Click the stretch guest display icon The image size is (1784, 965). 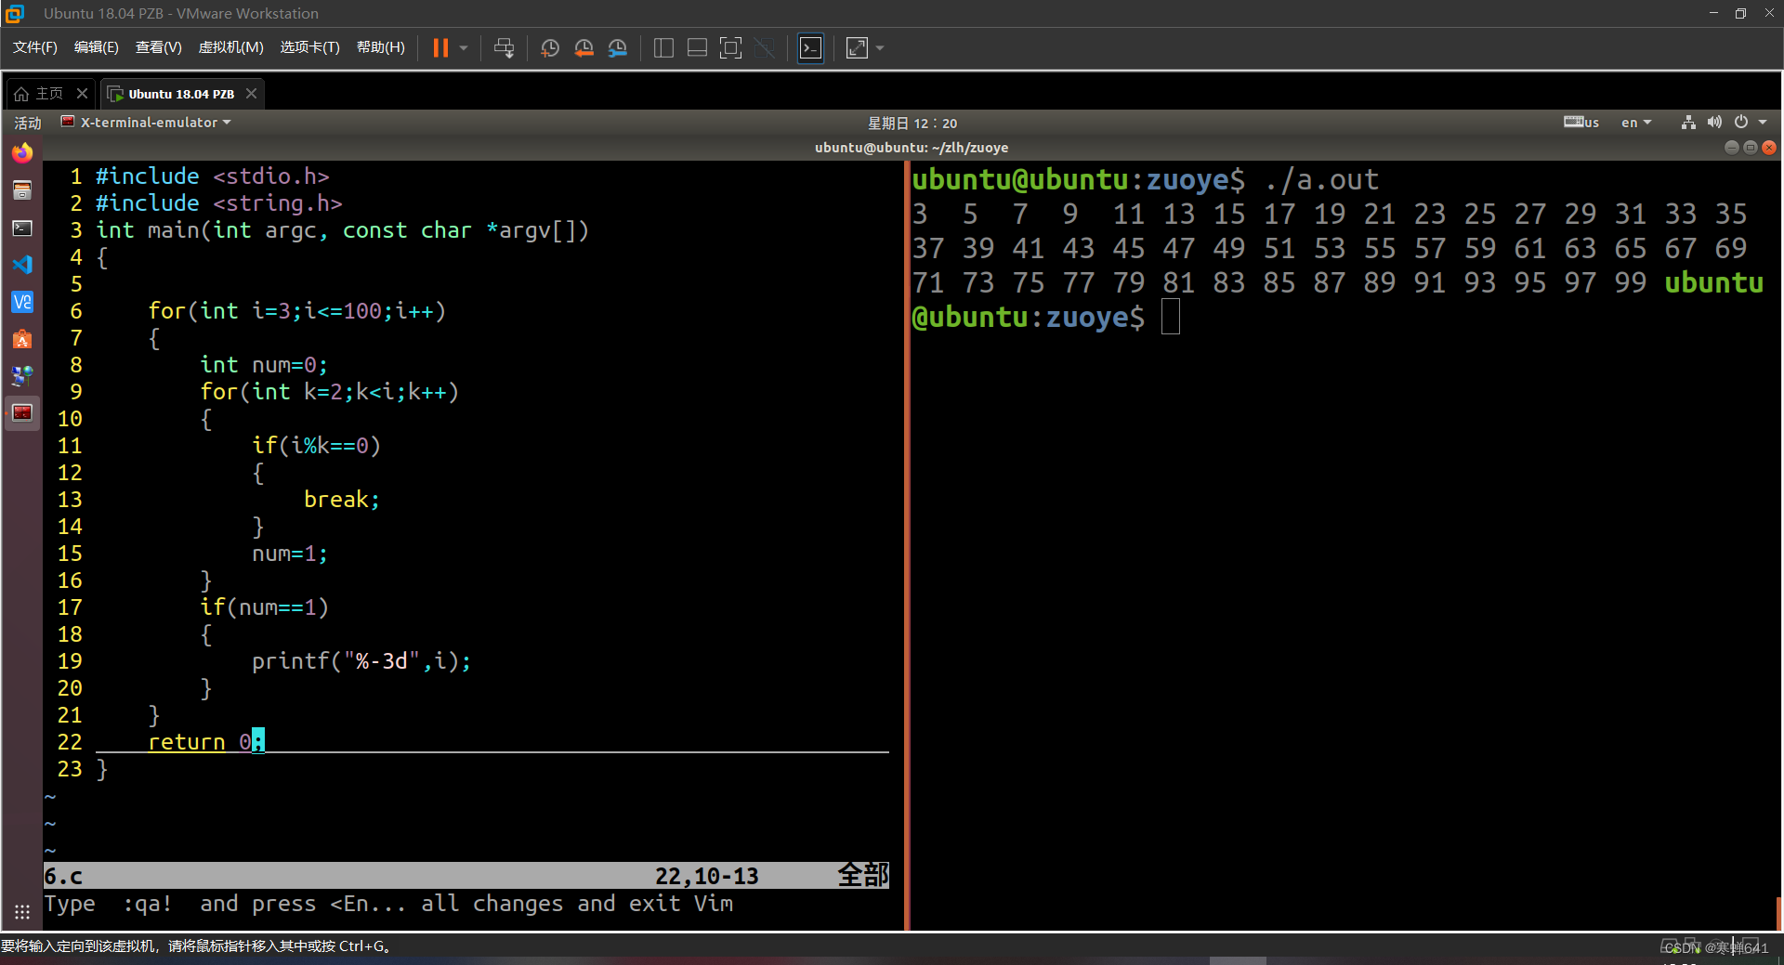(857, 48)
